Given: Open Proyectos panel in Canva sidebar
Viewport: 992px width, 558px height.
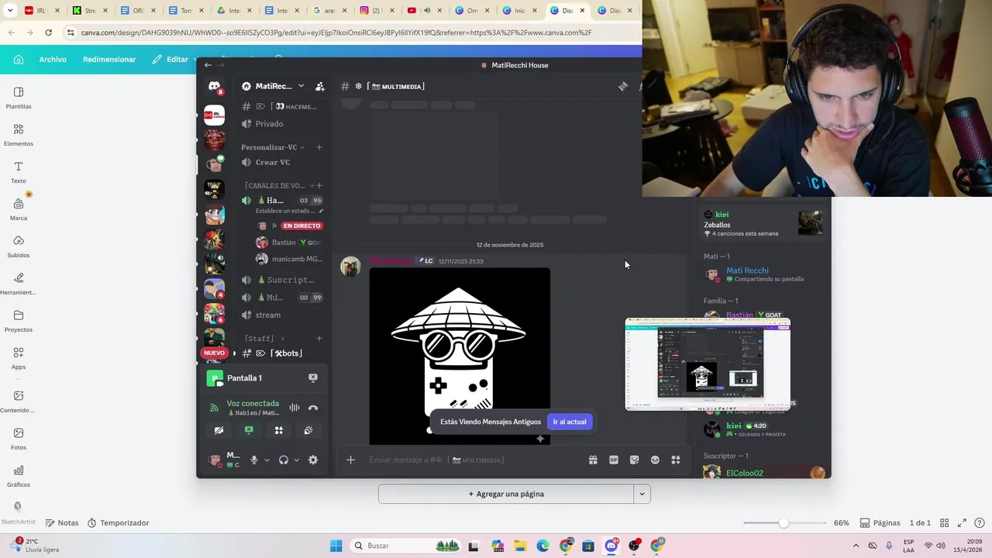Looking at the screenshot, I should 19,321.
